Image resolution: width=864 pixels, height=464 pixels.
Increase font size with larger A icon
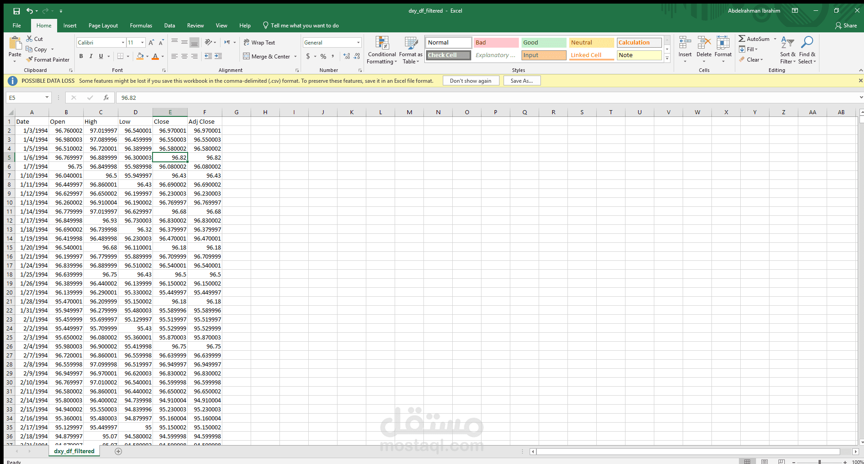click(151, 43)
